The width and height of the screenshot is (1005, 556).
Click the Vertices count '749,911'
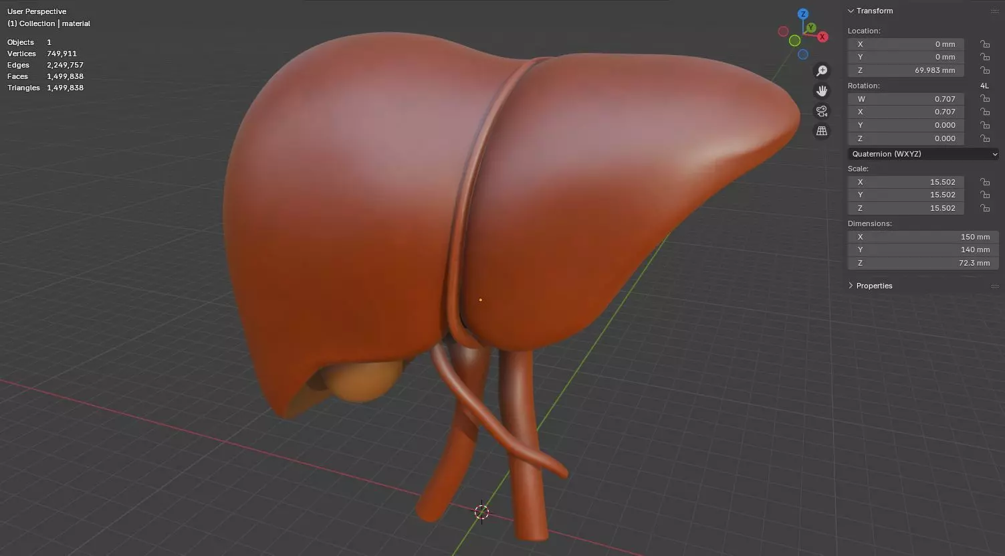coord(62,54)
